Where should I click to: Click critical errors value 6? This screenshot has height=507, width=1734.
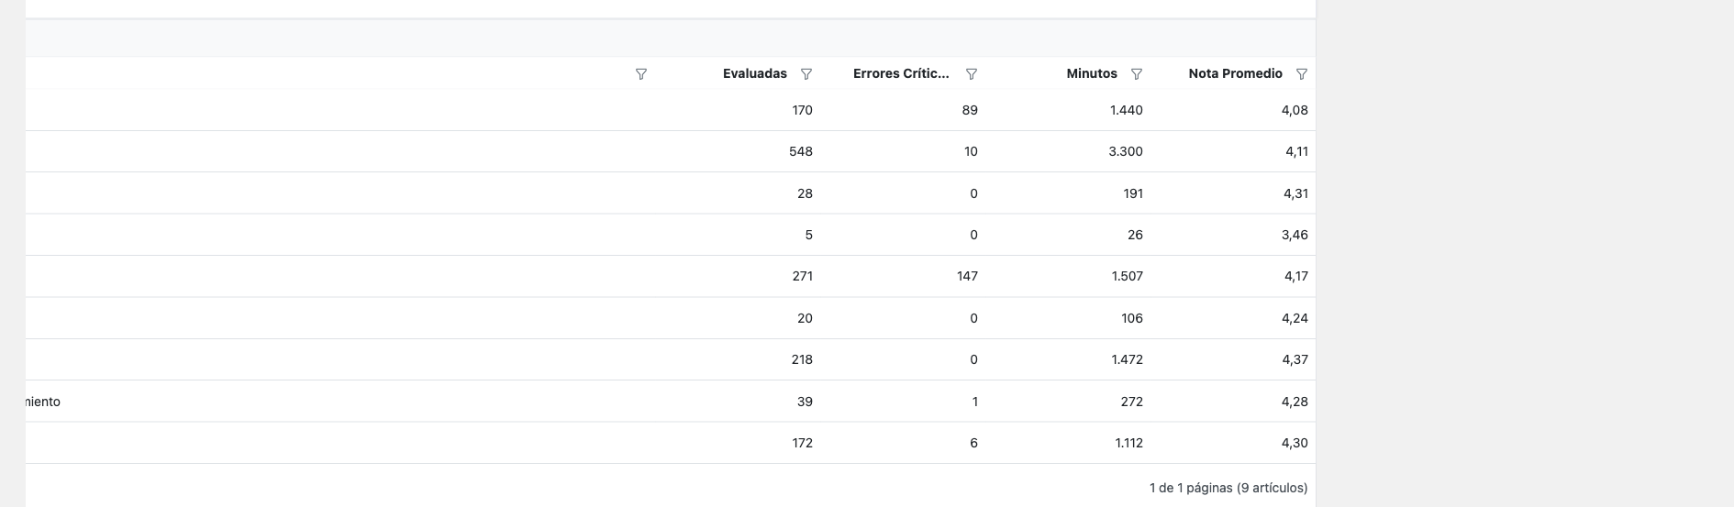tap(973, 443)
